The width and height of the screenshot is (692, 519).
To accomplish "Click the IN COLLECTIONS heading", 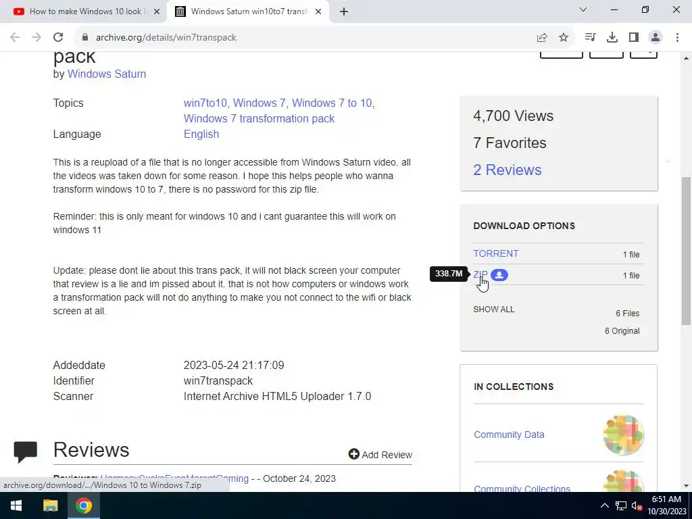I will tap(514, 387).
